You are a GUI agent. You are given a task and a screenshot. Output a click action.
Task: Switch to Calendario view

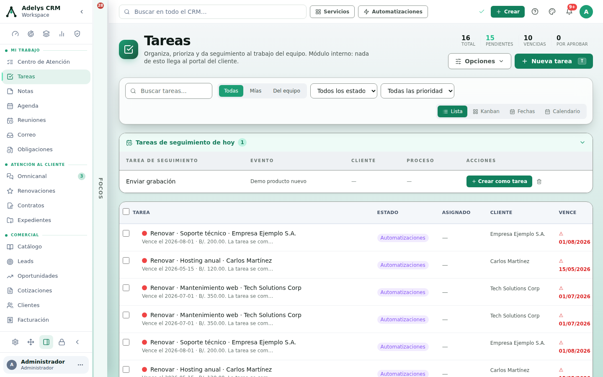[x=562, y=111]
